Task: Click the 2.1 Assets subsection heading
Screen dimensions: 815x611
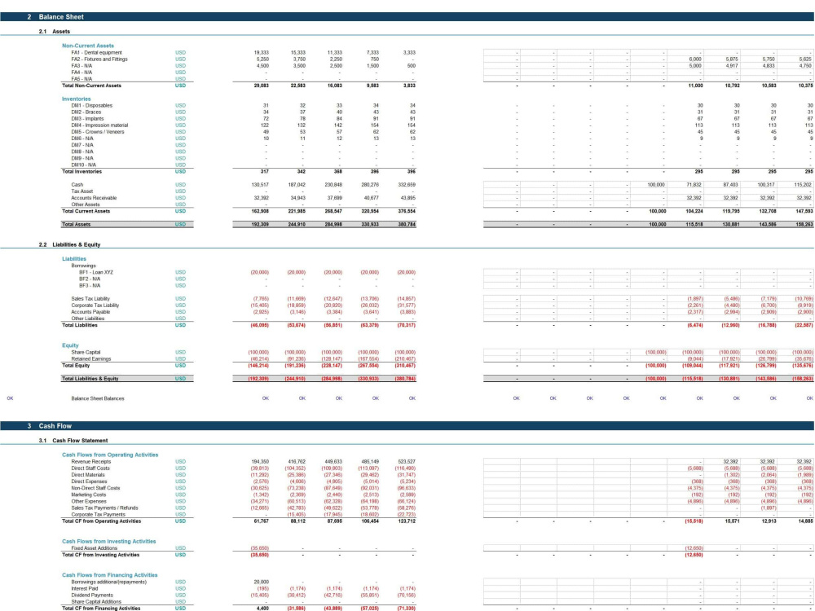Action: pos(54,32)
